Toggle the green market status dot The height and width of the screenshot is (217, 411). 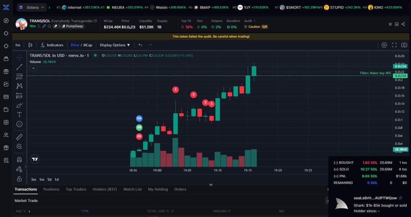coord(95,55)
